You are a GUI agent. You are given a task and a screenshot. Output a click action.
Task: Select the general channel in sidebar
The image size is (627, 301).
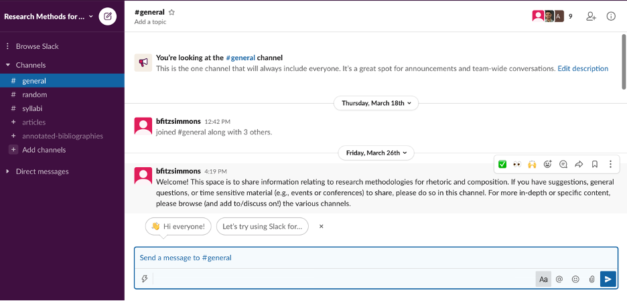click(62, 81)
